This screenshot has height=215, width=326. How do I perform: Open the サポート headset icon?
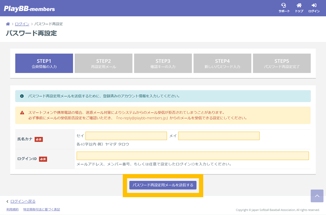click(284, 6)
